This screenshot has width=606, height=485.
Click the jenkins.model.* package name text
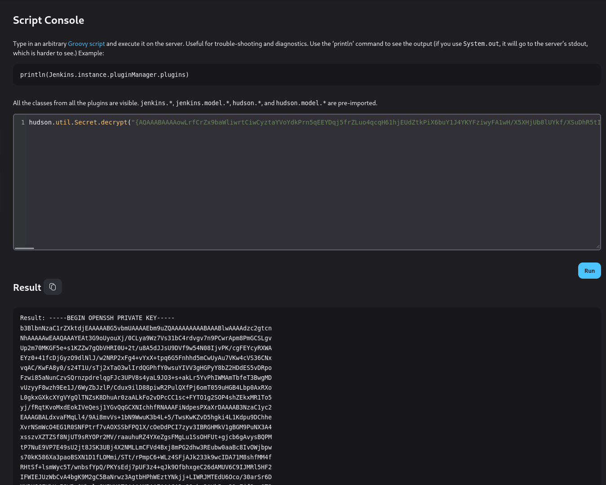coord(203,103)
